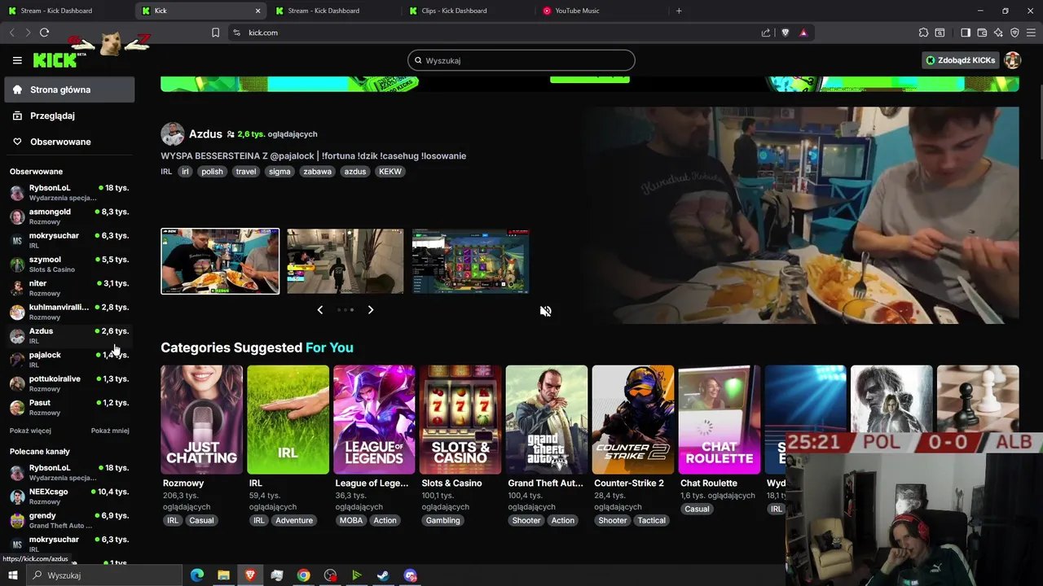
Task: Click the Adventure tag under IRL
Action: coord(294,521)
